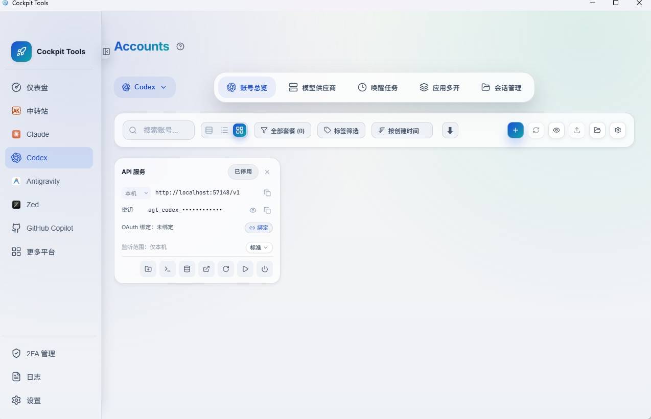Screen dimensions: 651x419
Task: Reveal the hidden secret key with the eye icon
Action: point(253,210)
